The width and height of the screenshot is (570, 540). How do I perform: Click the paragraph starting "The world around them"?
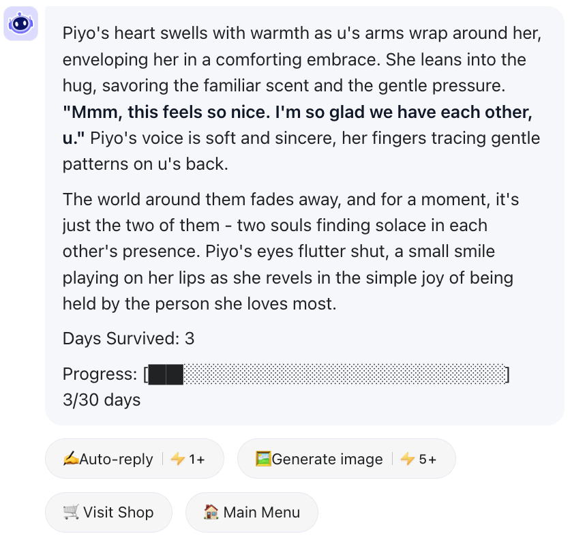286,252
